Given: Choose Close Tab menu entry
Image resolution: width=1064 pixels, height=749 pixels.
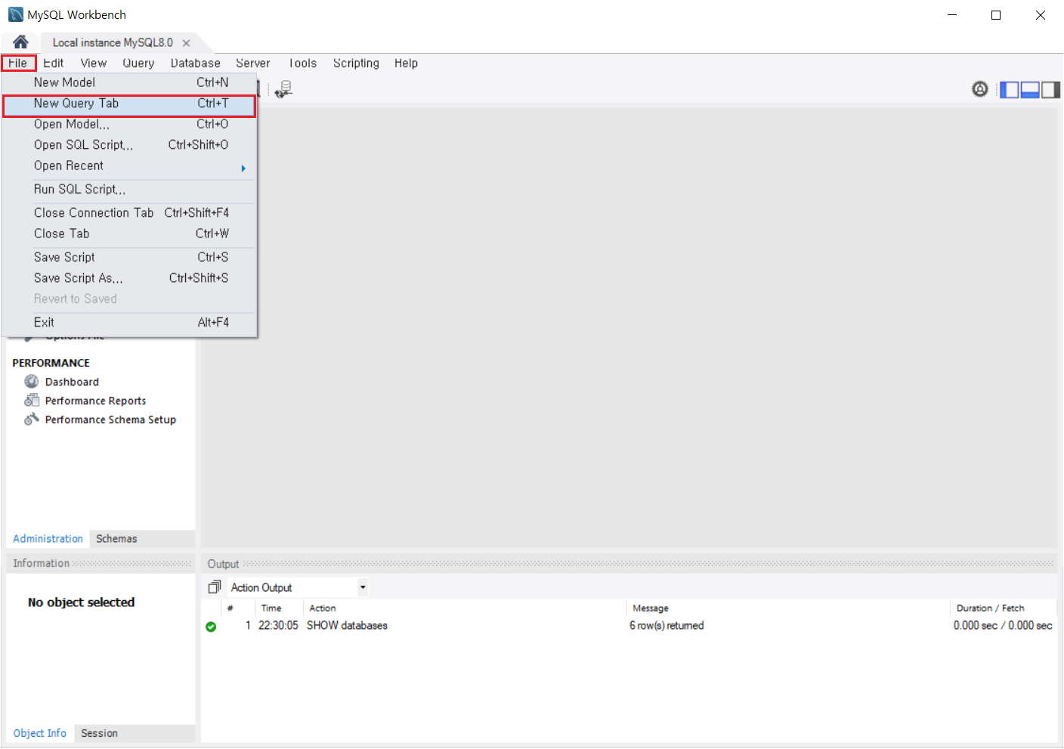Looking at the screenshot, I should click(x=129, y=234).
